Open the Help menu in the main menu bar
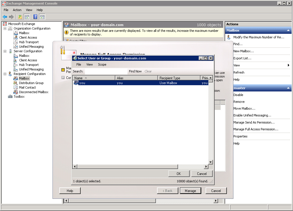This screenshot has width=293, height=211. click(x=40, y=10)
